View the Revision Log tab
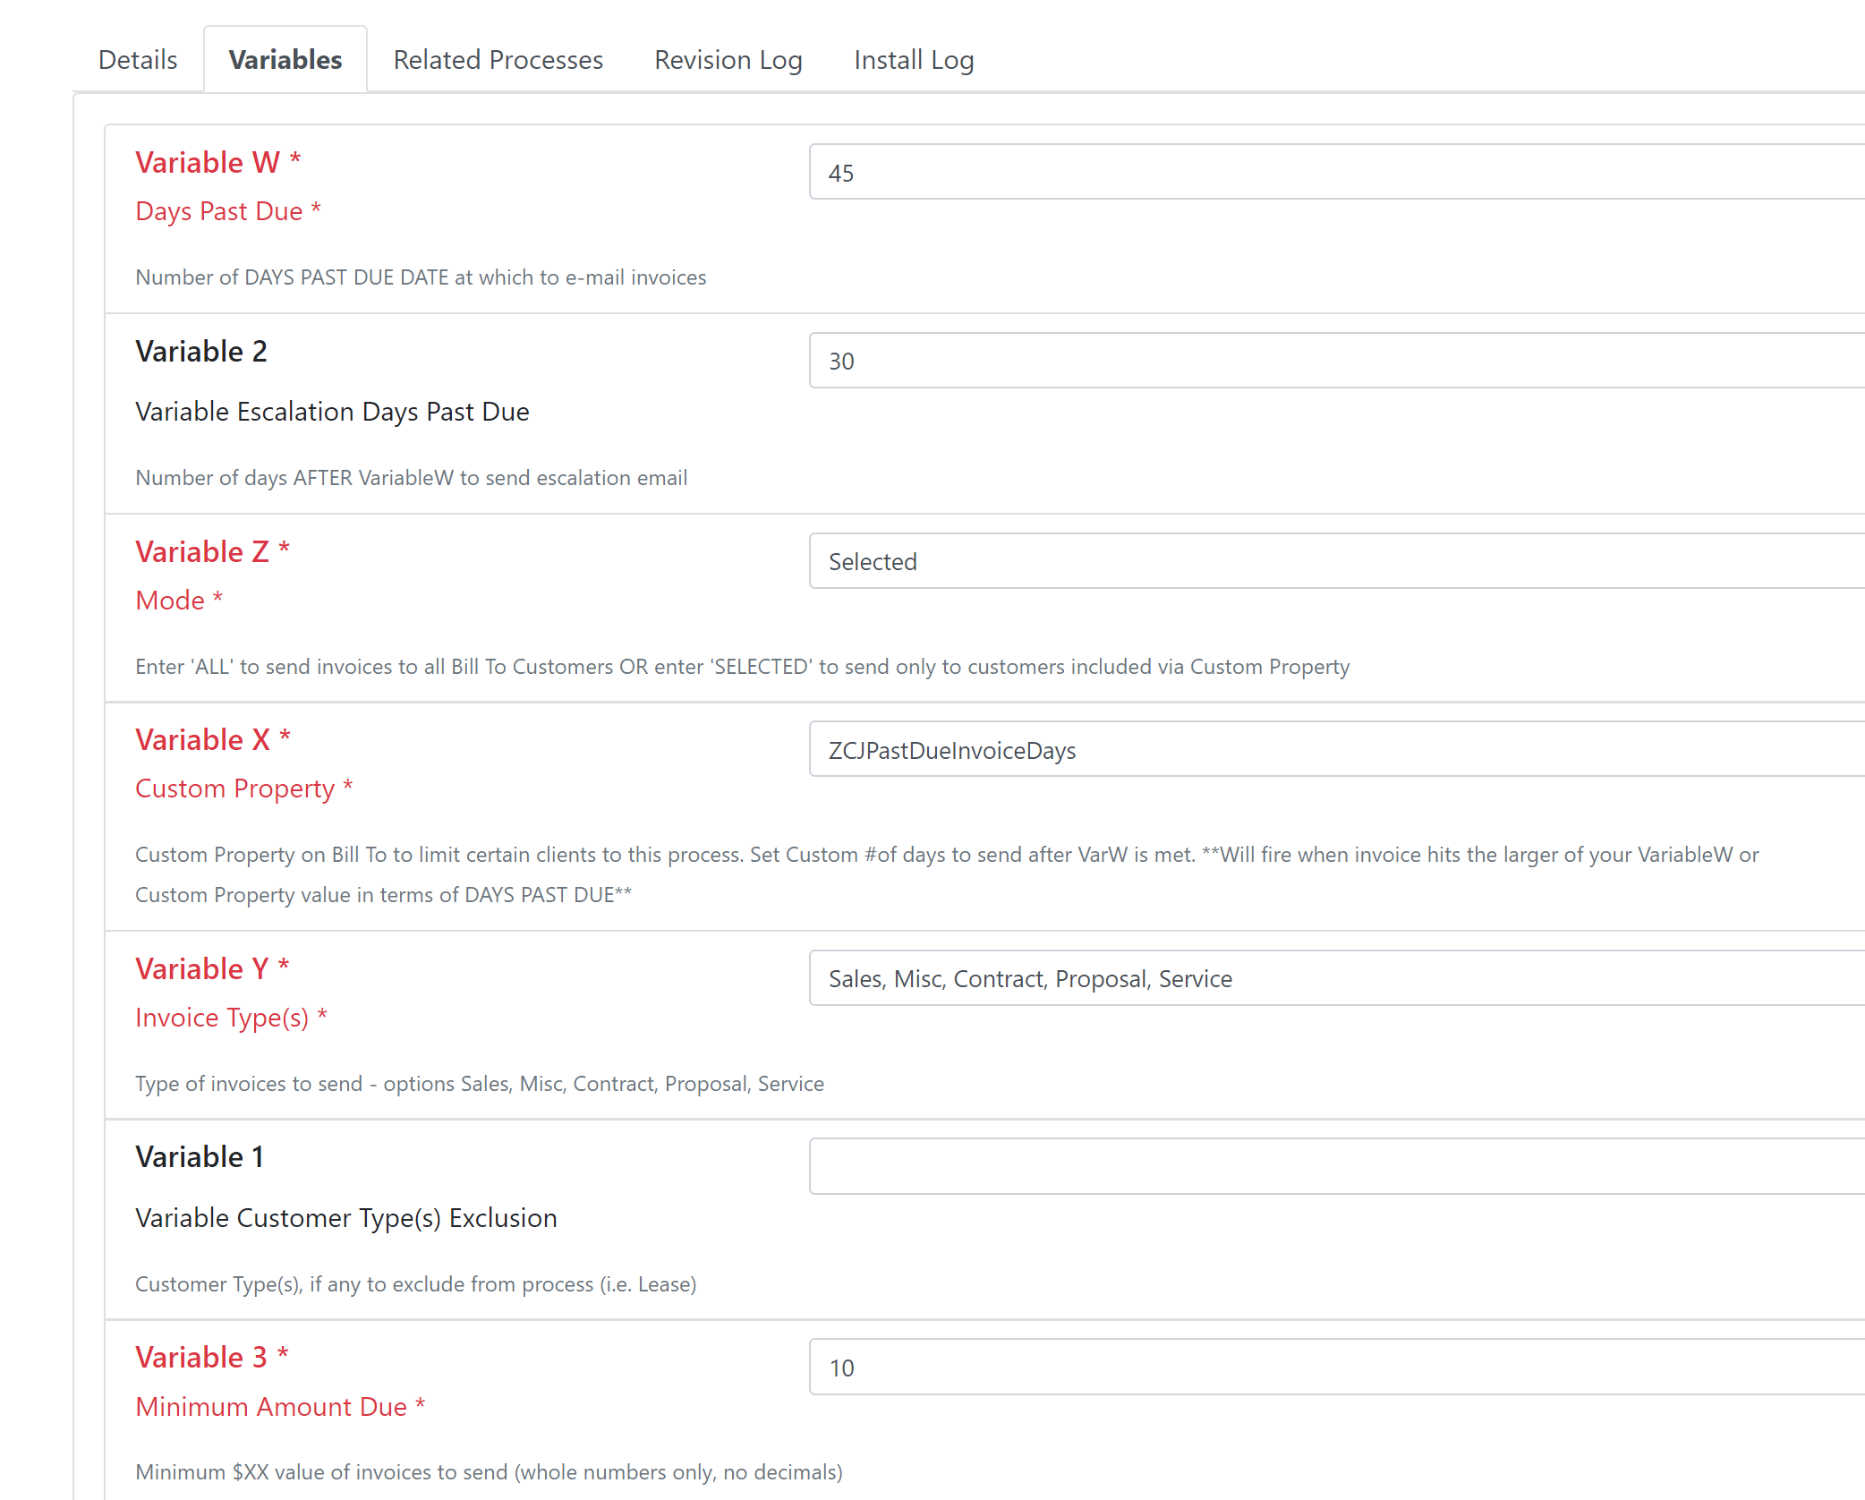The height and width of the screenshot is (1500, 1865). 728,59
